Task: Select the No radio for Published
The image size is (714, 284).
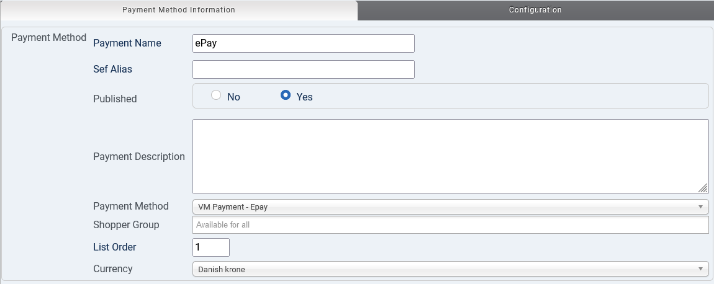Action: (x=216, y=95)
